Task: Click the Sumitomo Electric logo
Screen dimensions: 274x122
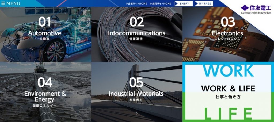Action: (x=256, y=10)
